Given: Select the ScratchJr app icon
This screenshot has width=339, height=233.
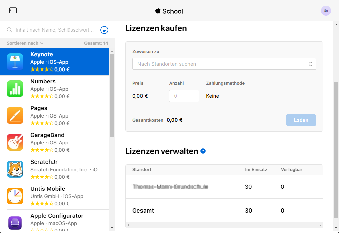Looking at the screenshot, I should 15,169.
